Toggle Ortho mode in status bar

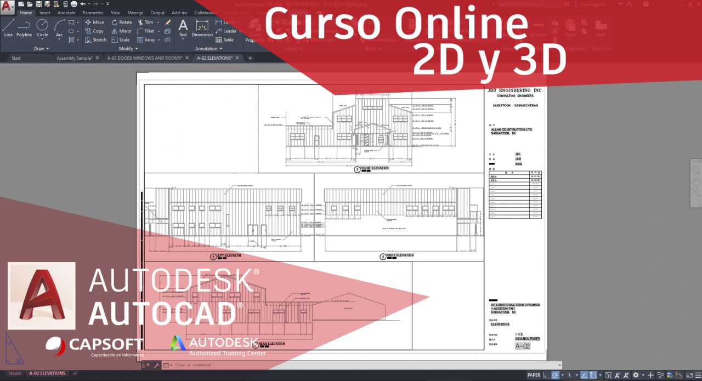coord(546,375)
